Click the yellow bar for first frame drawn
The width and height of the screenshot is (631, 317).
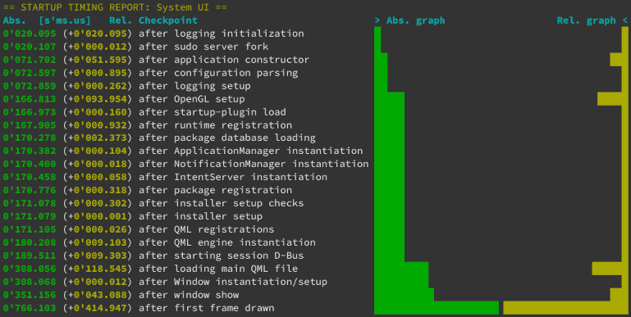tap(565, 308)
